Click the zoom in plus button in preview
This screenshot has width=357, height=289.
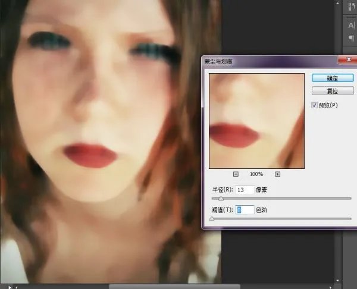pos(277,174)
